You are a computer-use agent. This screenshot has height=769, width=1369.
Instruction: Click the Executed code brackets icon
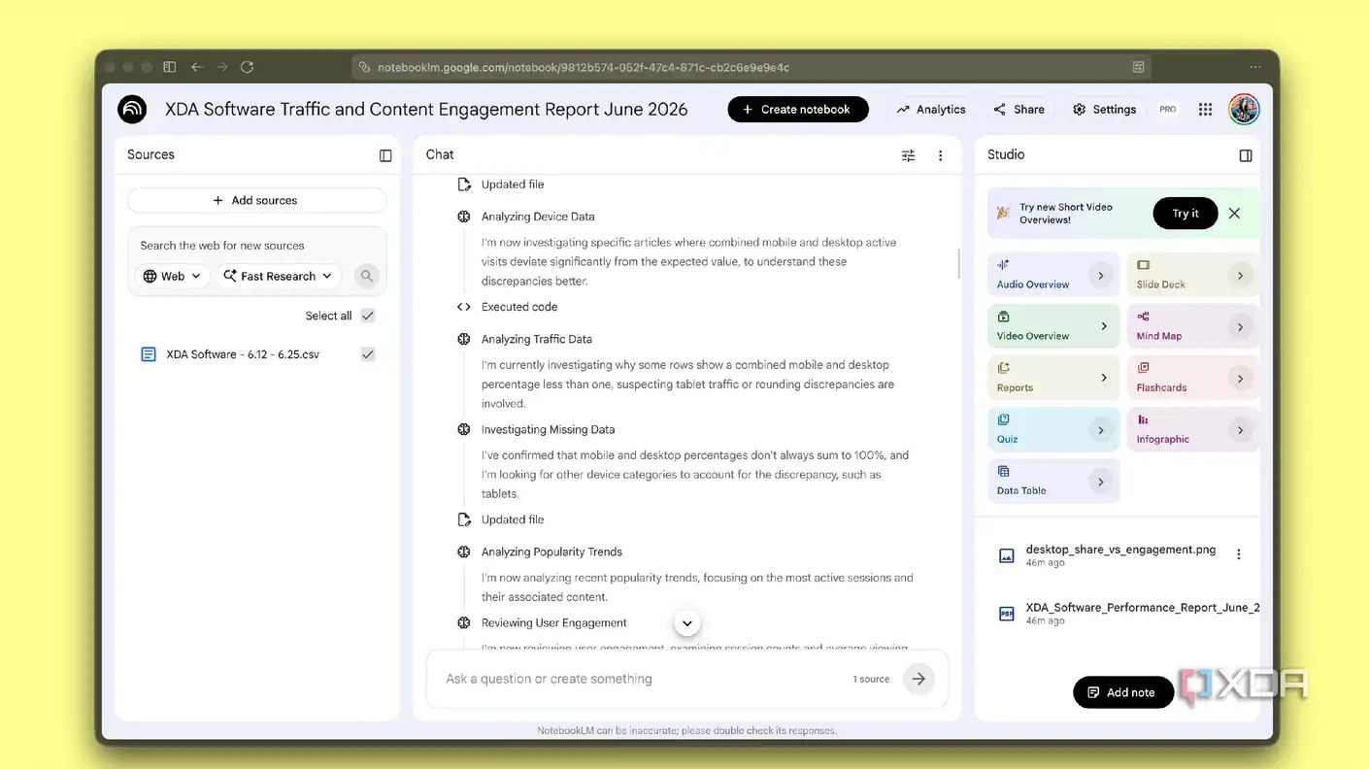464,307
